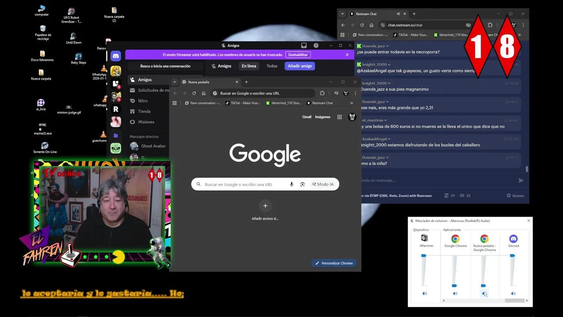This screenshot has width=563, height=317.
Task: Open Ajustes gear in Restream Chat
Action: [515, 195]
